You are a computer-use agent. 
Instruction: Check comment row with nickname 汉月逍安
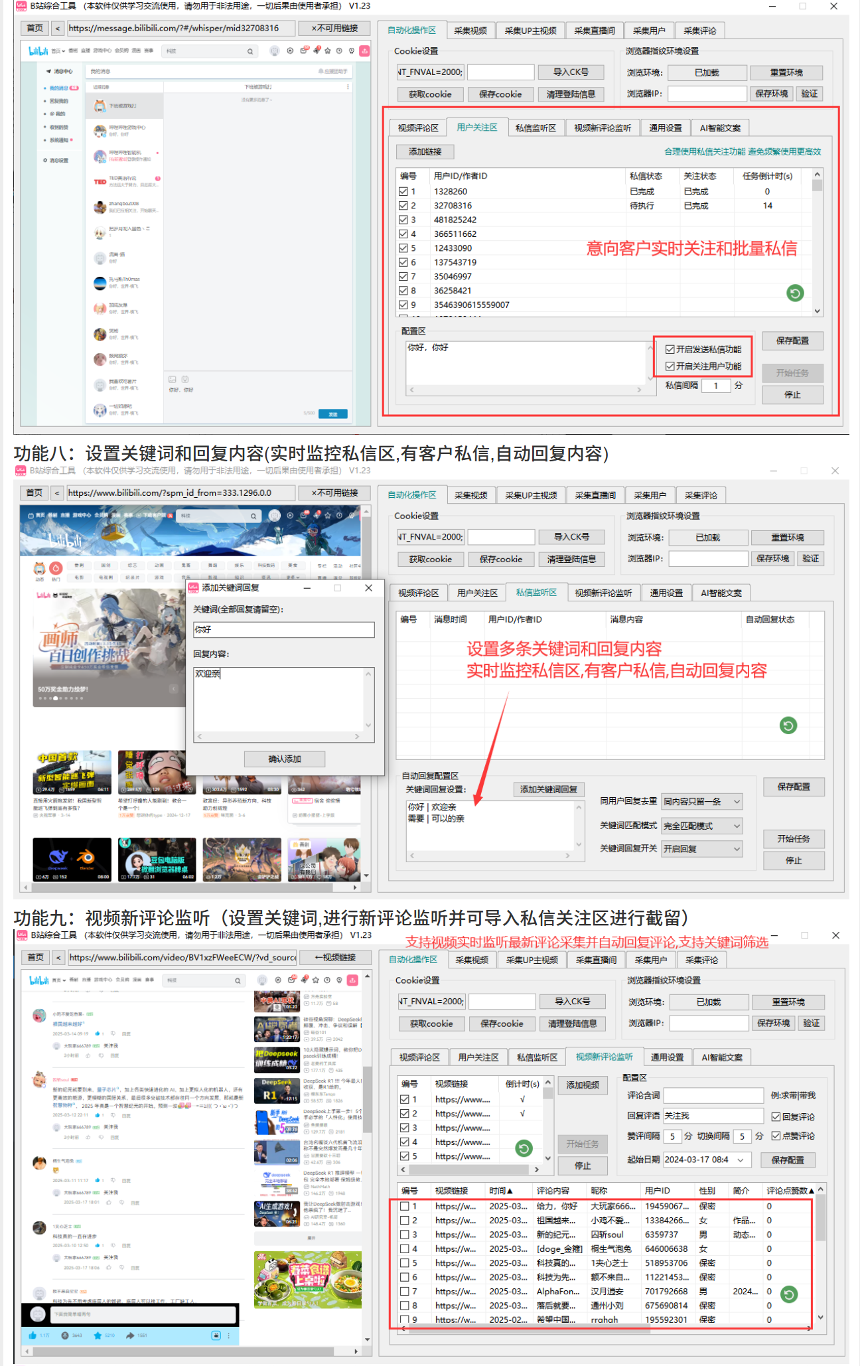[405, 1291]
